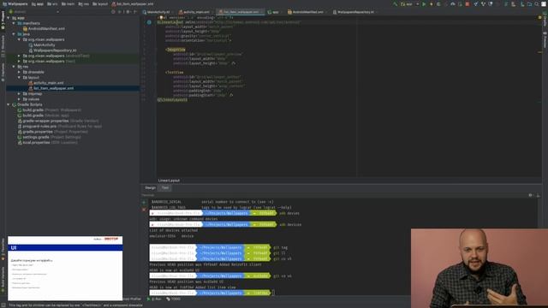Viewport: 548px width, 308px height.
Task: Switch to the activity_main.xml editor tab
Action: [x=196, y=12]
